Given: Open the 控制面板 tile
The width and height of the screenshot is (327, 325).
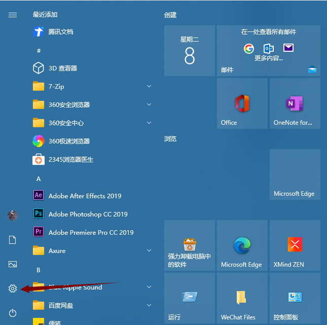Looking at the screenshot, I should [295, 299].
